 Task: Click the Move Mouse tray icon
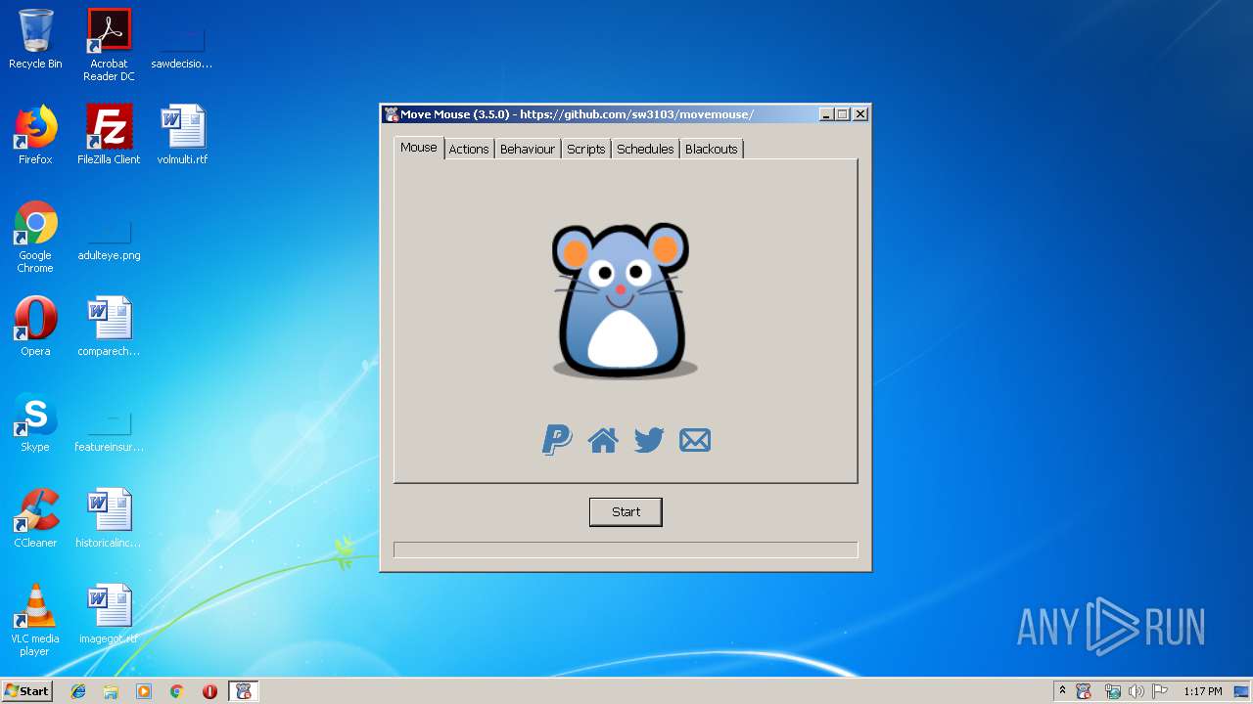click(x=1084, y=691)
